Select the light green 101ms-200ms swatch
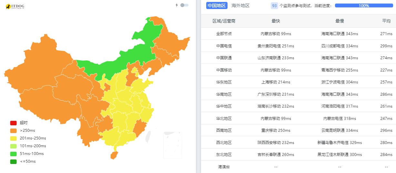The height and width of the screenshot is (173, 396). pyautogui.click(x=13, y=146)
